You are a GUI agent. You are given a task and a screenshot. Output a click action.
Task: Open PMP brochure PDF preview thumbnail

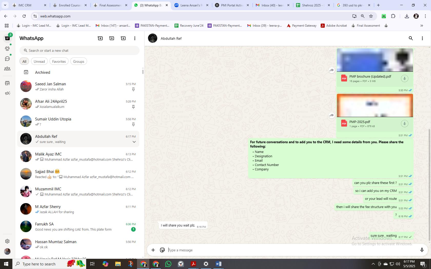point(375,60)
